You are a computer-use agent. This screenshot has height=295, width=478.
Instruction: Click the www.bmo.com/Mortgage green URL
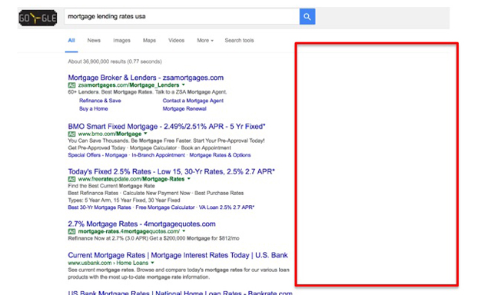coord(110,134)
